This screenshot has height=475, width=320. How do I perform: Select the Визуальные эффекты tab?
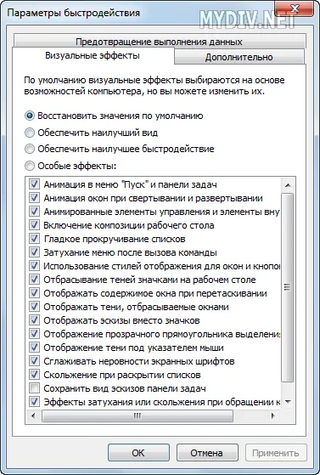pos(93,56)
